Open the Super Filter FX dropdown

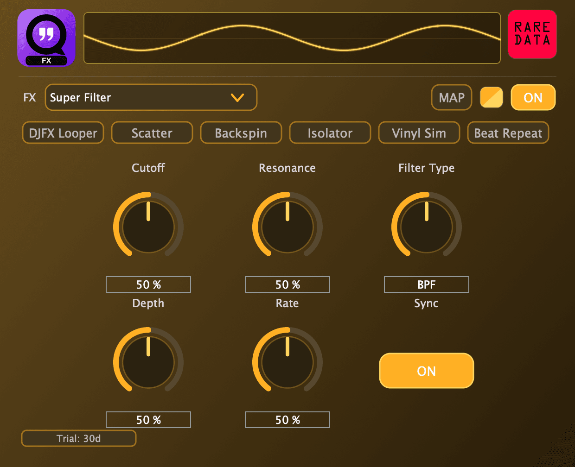[x=151, y=97]
